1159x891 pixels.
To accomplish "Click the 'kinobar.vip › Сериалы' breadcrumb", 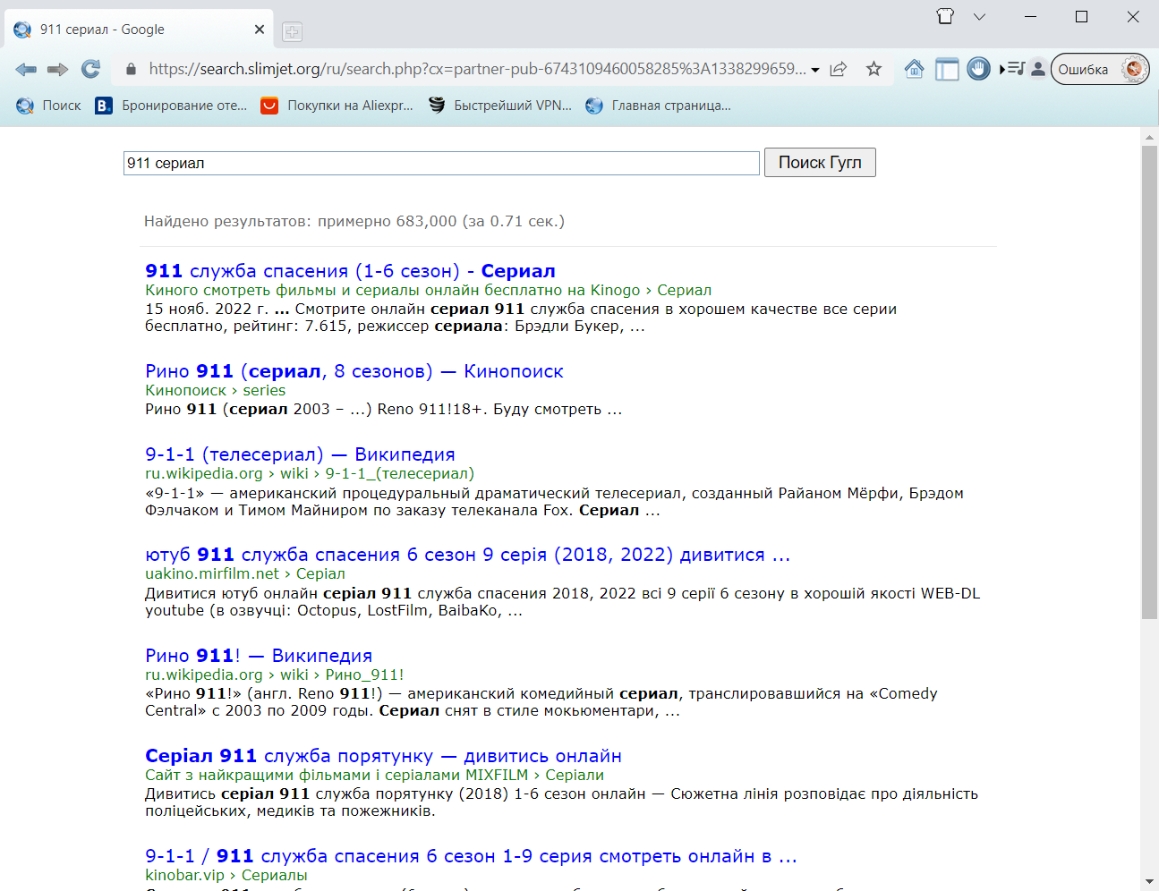I will click(226, 875).
